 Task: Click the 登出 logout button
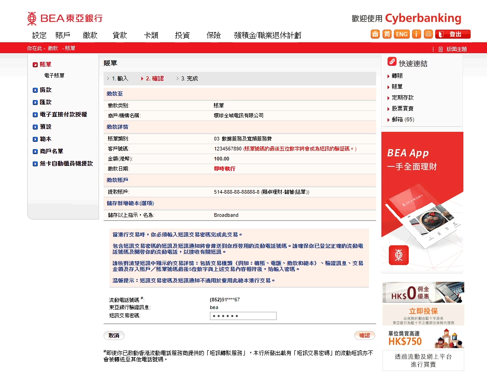(453, 34)
